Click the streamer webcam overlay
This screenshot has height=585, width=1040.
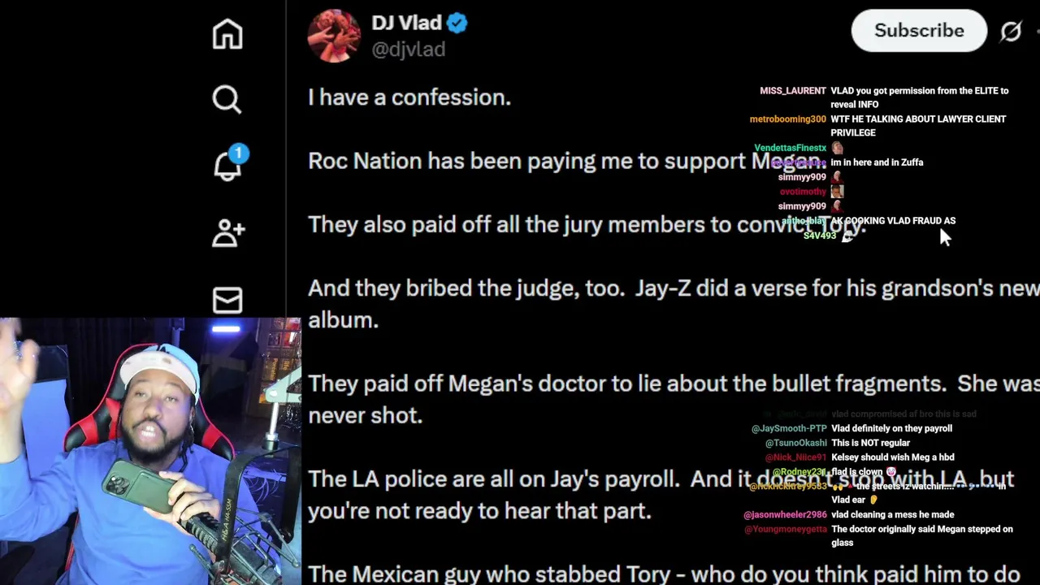150,452
